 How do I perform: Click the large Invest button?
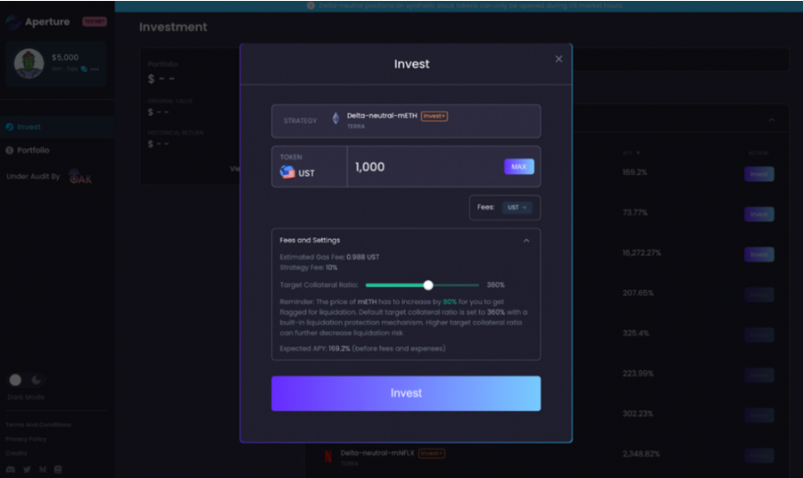[406, 393]
